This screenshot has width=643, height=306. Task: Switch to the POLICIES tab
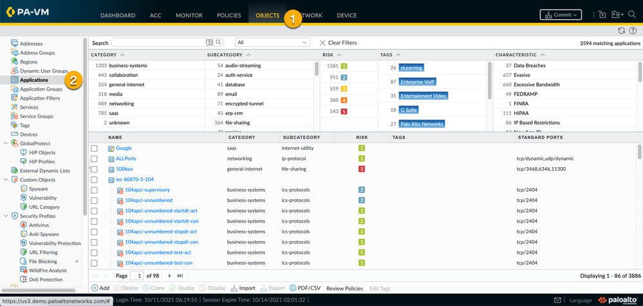pos(228,15)
